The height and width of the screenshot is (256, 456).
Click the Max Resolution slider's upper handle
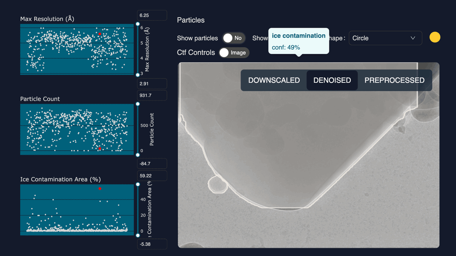(138, 24)
